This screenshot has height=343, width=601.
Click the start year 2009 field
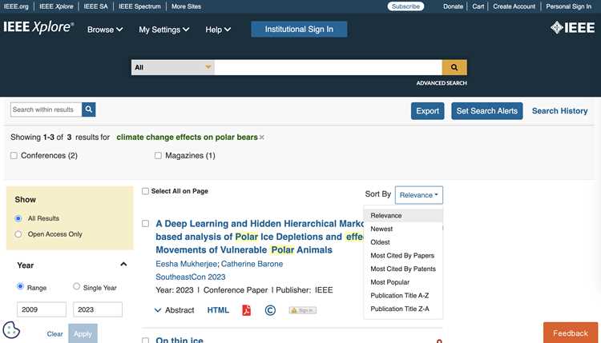coord(42,309)
